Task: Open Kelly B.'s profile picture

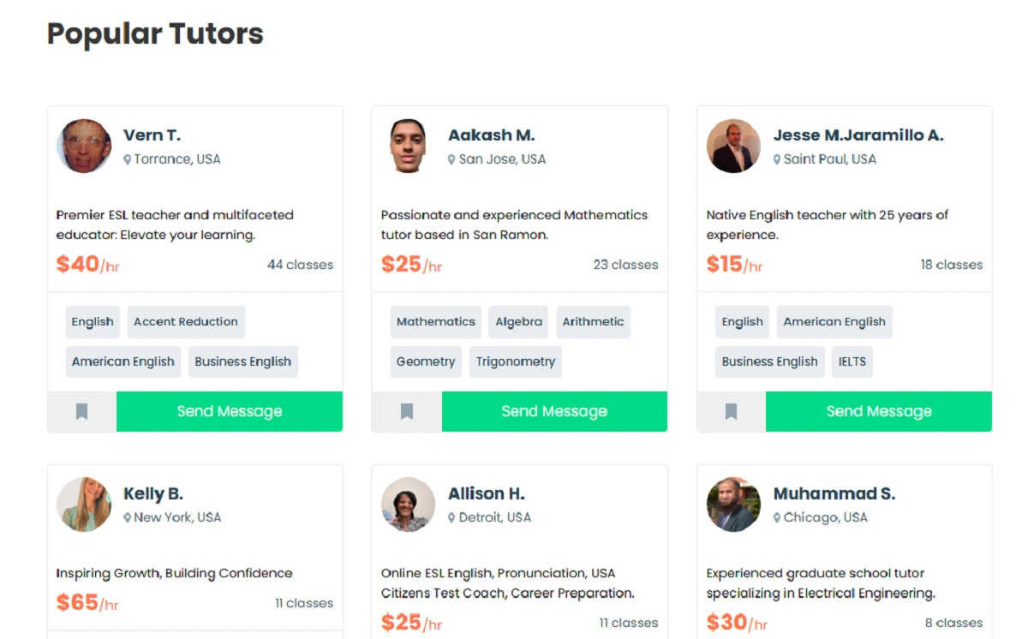Action: (x=84, y=505)
